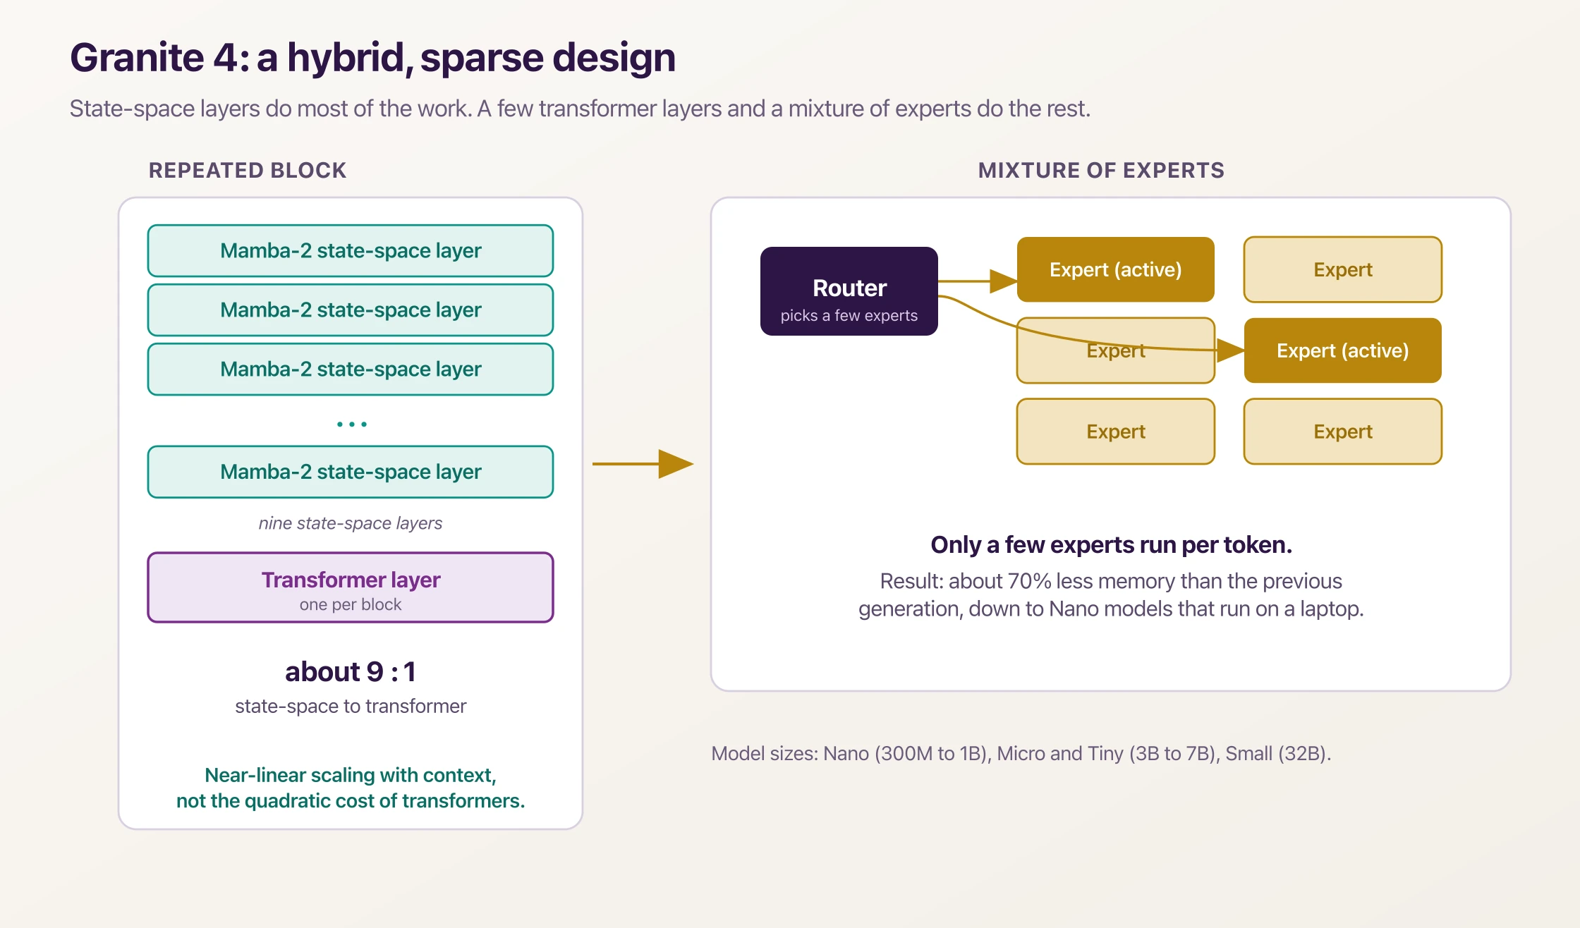Click the topmost Mamba-2 state-space layer box
Viewport: 1580px width, 928px height.
tap(351, 250)
